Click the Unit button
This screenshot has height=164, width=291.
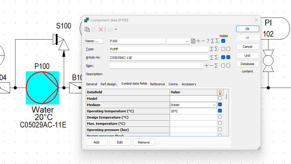(248, 56)
